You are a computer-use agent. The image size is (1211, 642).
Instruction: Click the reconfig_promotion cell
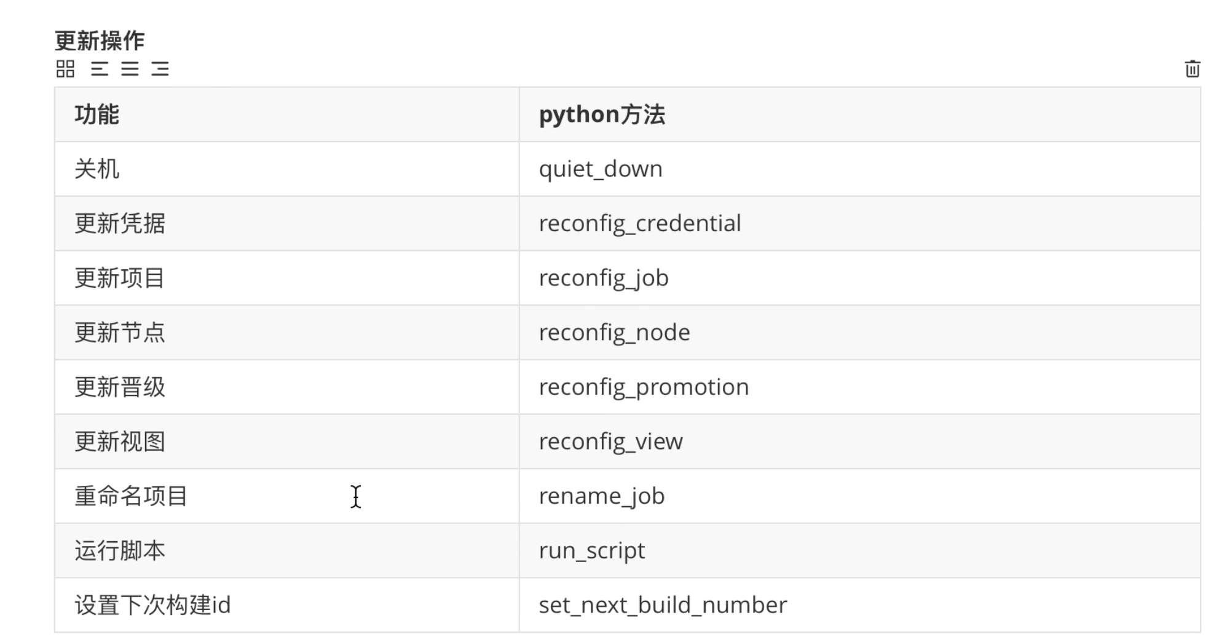(860, 387)
